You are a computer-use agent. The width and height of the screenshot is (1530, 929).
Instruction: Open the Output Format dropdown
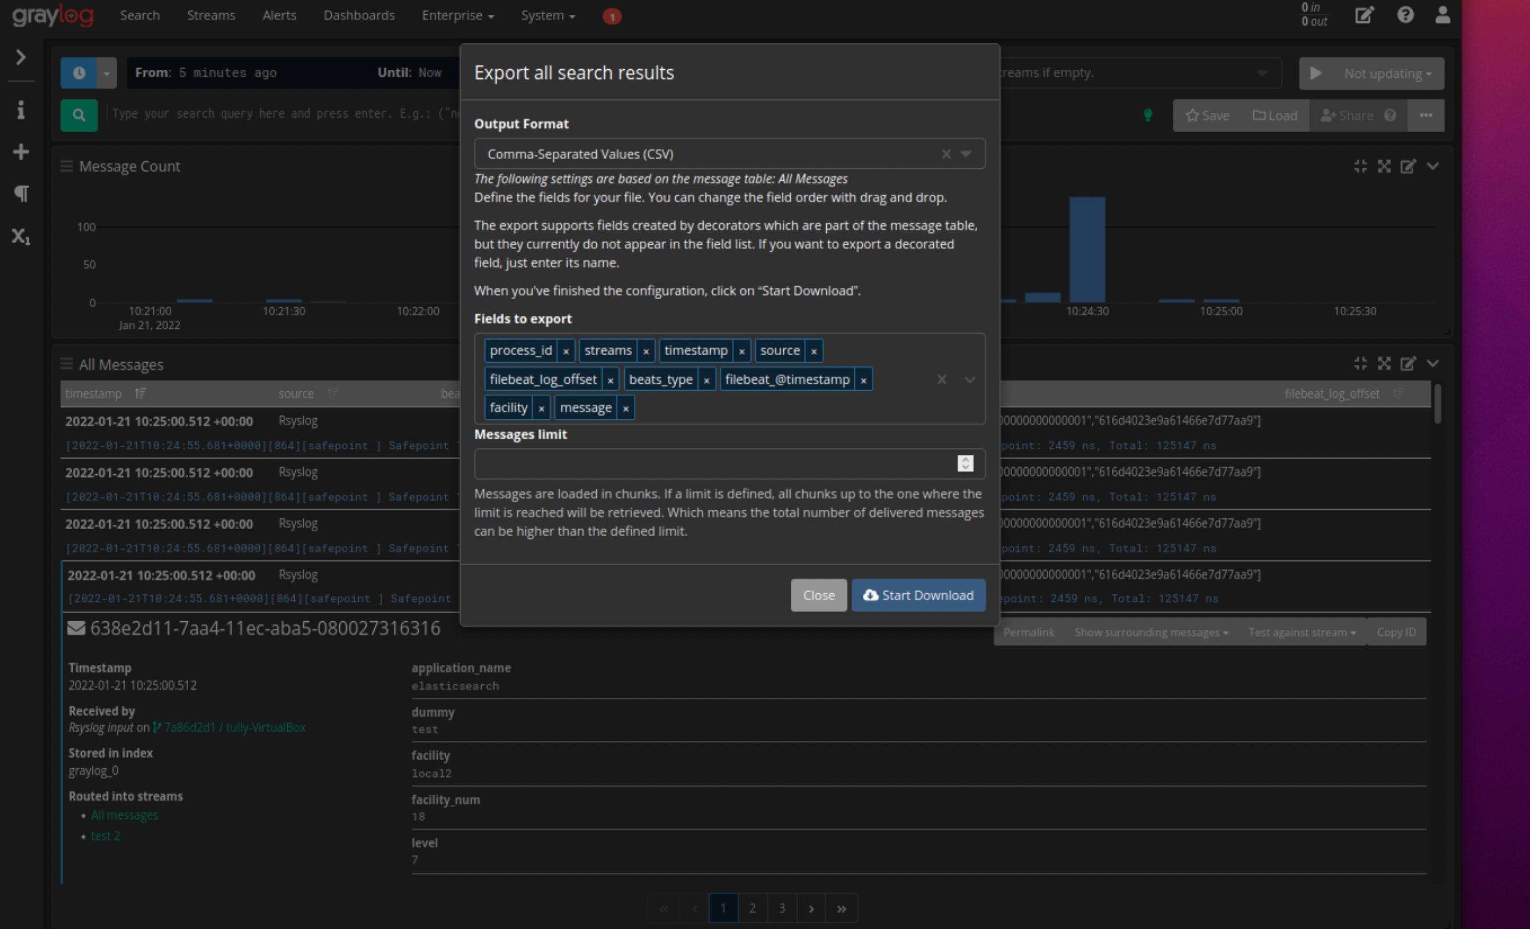(x=966, y=153)
